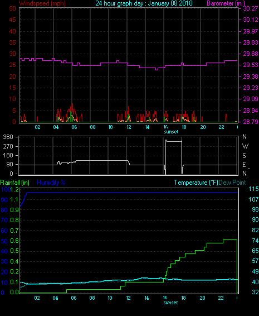Click wind direction axis value 180
Image resolution: width=259 pixels, height=316 pixels.
tap(8, 155)
